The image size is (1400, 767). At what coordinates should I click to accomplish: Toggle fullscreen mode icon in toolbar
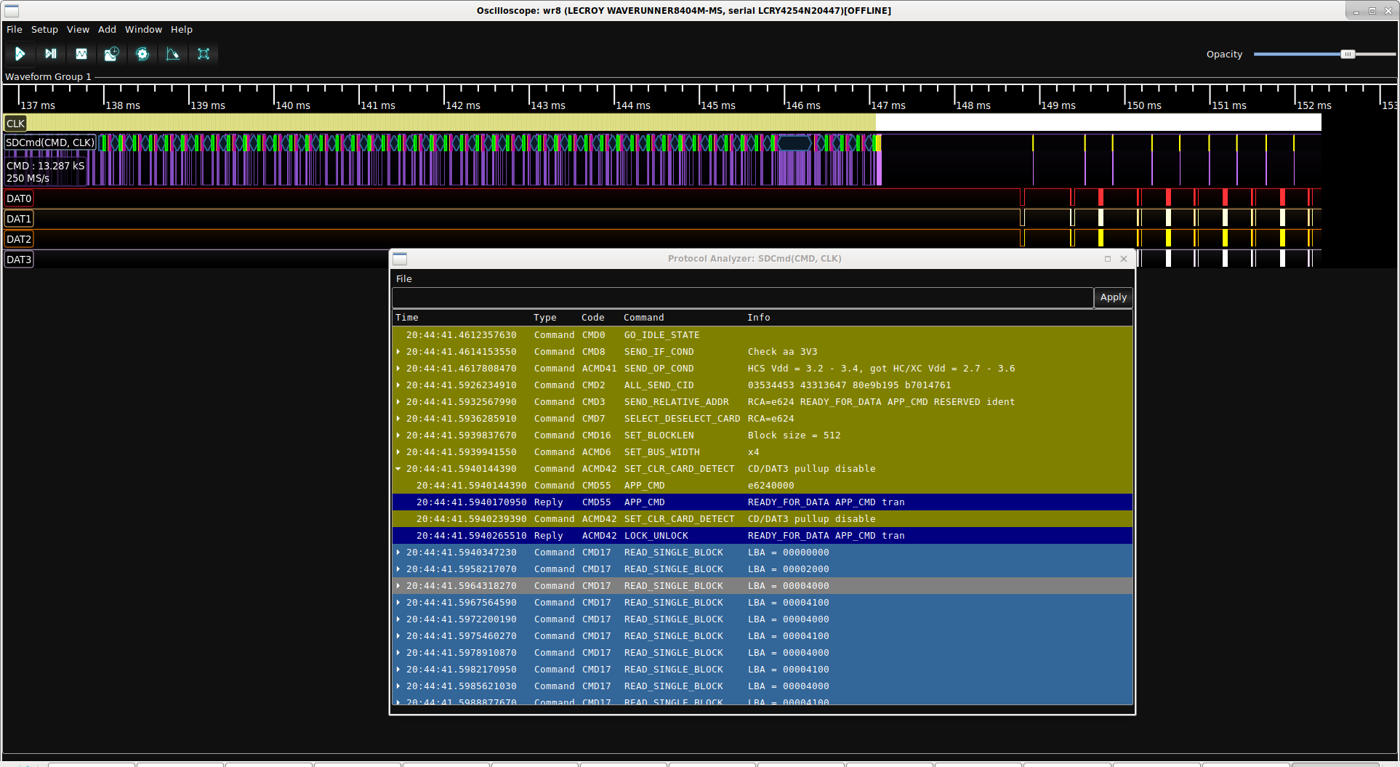(x=204, y=54)
